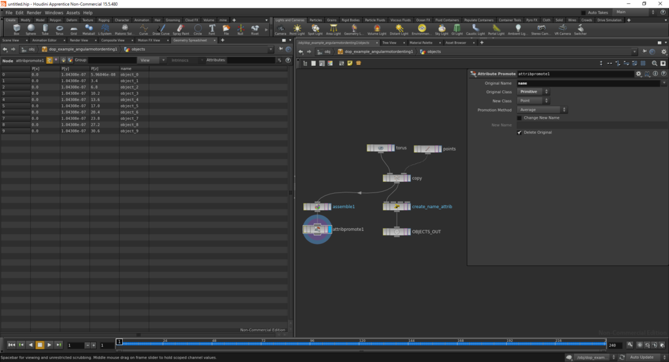Screen dimensions: 669x362
Task: Select the Sphere shelf tool
Action: (x=31, y=29)
